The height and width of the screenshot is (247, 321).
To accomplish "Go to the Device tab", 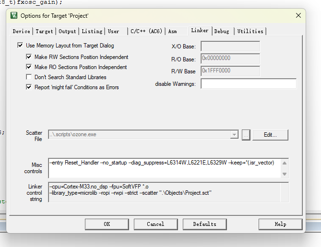I will [21, 31].
